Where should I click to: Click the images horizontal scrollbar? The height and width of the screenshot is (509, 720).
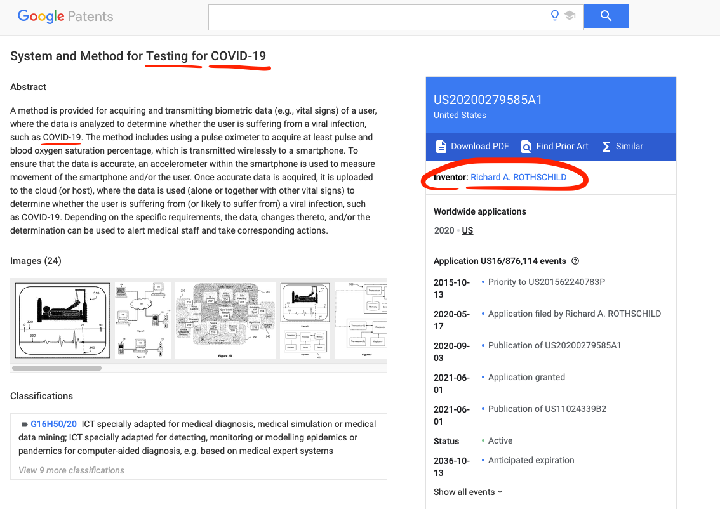pyautogui.click(x=57, y=368)
